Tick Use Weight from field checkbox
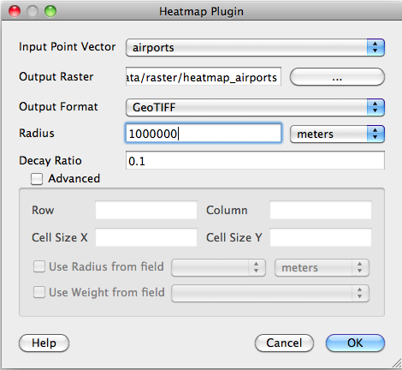 tap(39, 292)
